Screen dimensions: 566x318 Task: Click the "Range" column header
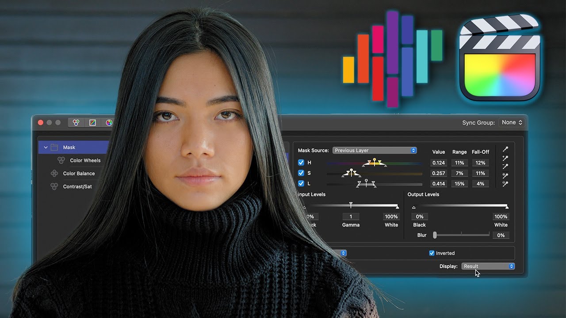click(x=459, y=152)
